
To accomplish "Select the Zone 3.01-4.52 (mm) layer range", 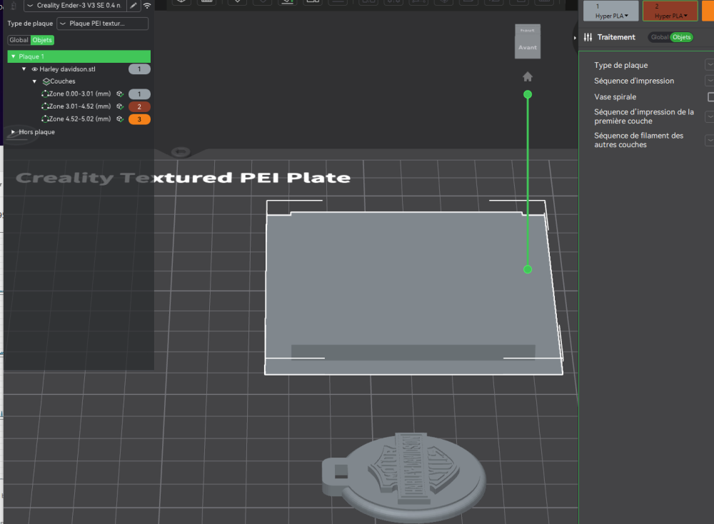I will pos(79,106).
